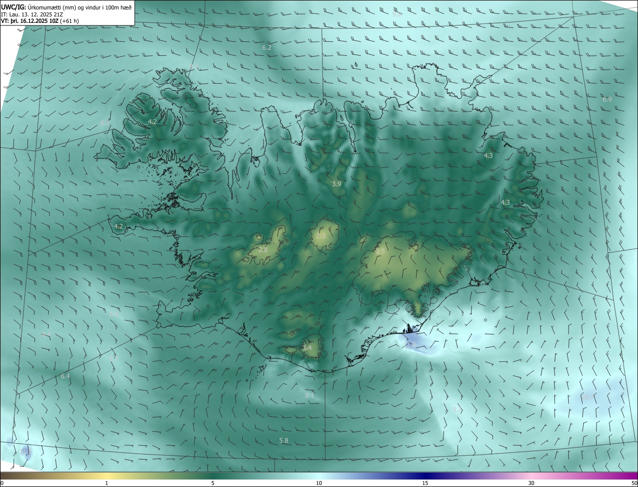The width and height of the screenshot is (638, 487).
Task: Click the 15 tick label on the color scale
Action: (425, 483)
